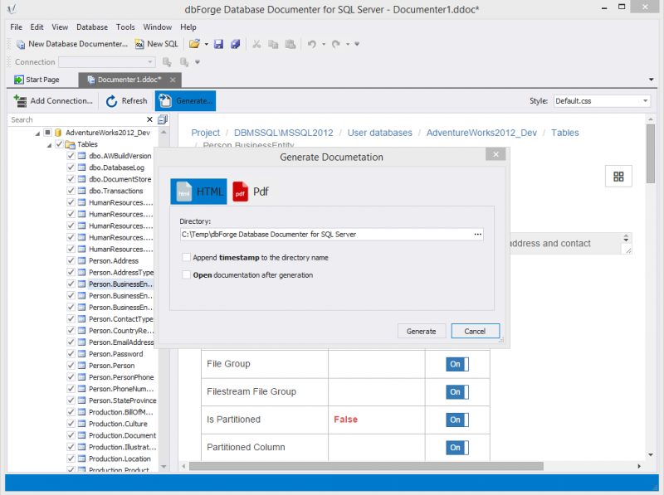The height and width of the screenshot is (495, 664).
Task: Open the Database menu
Action: coord(92,27)
